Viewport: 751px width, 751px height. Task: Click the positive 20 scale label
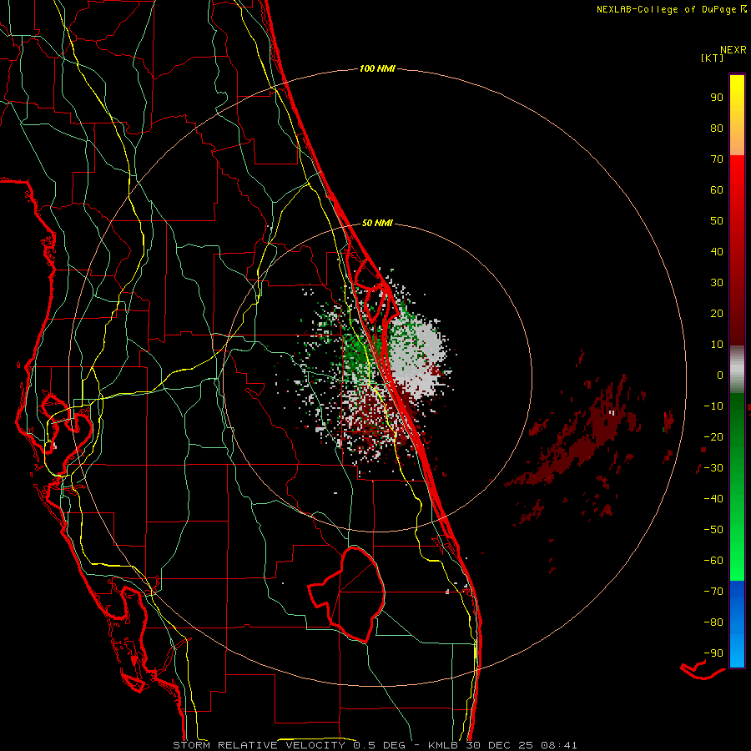tap(717, 314)
